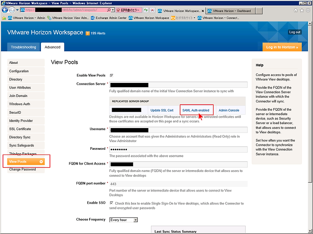Open ThinApp Packages in the sidebar
Image resolution: width=313 pixels, height=234 pixels.
(x=26, y=154)
